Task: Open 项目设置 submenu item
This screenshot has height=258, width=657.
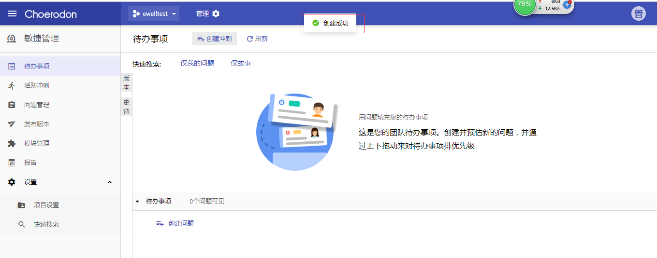Action: 60,205
